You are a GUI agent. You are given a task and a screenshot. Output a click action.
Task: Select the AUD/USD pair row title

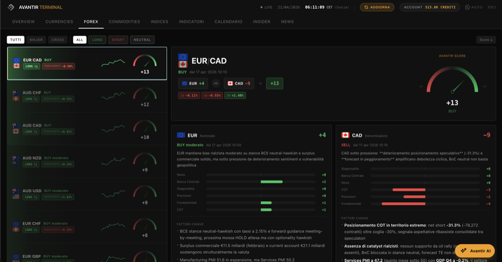click(x=32, y=191)
